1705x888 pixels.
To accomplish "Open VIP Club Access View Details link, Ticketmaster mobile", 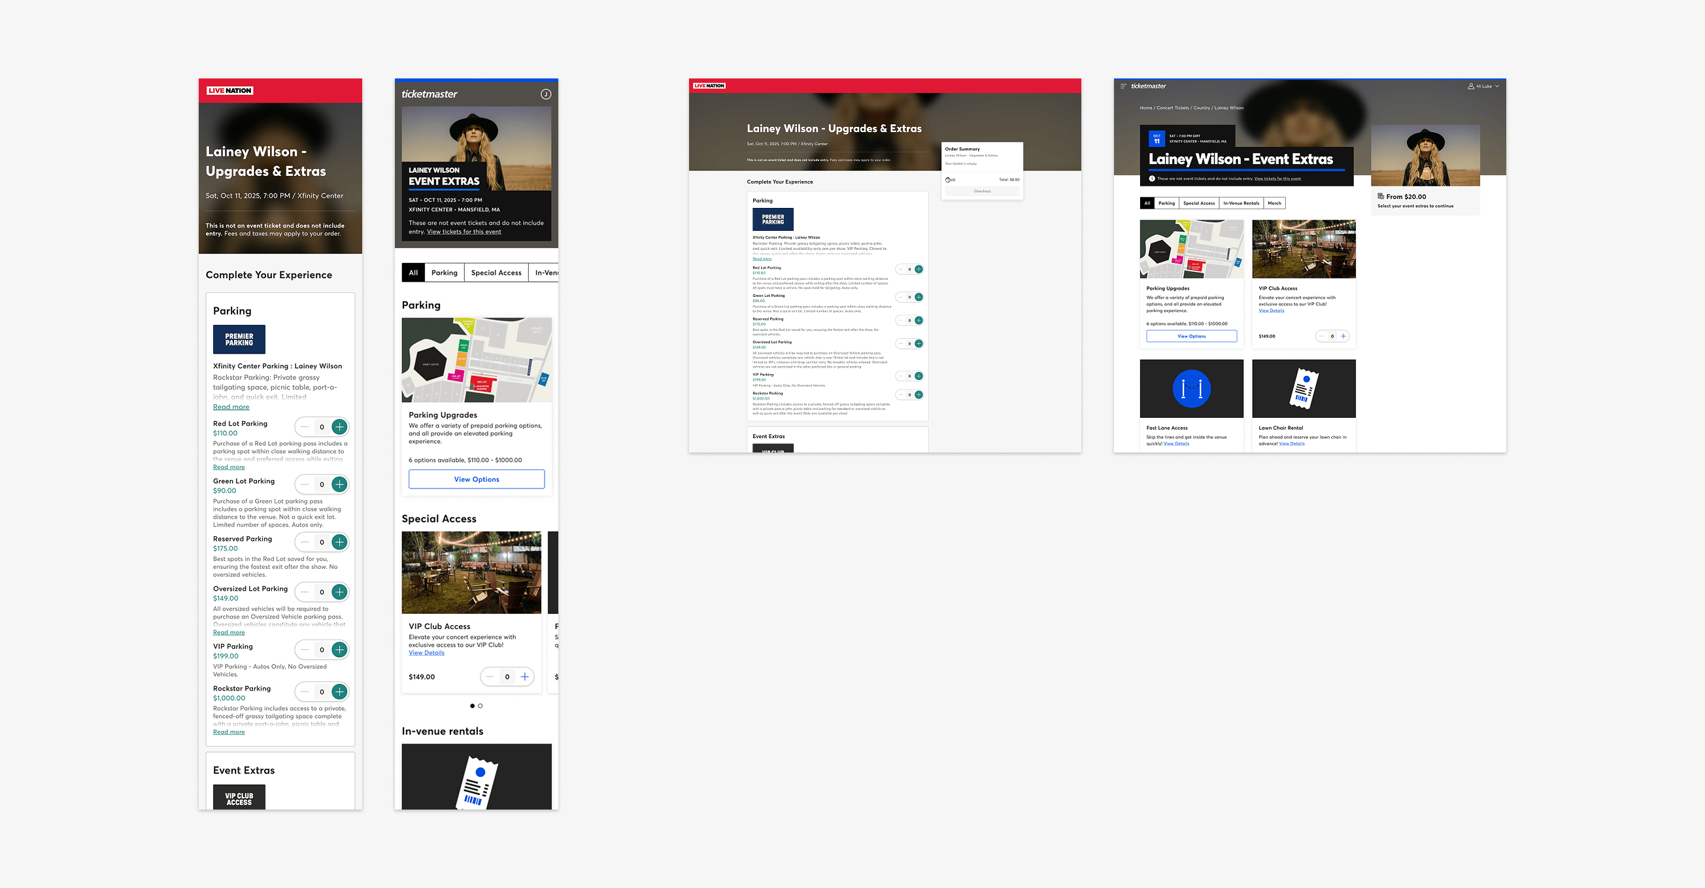I will point(426,653).
